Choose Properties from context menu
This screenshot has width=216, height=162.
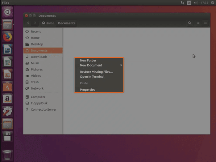pos(99,90)
